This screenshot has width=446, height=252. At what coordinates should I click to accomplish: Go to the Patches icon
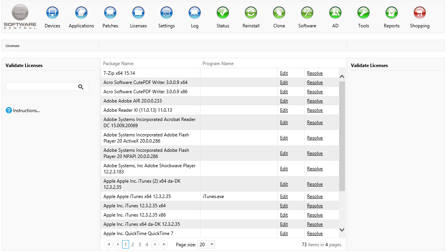[x=110, y=13]
